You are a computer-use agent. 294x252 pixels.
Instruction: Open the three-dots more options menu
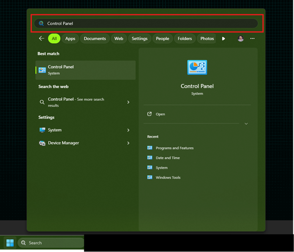(x=253, y=39)
